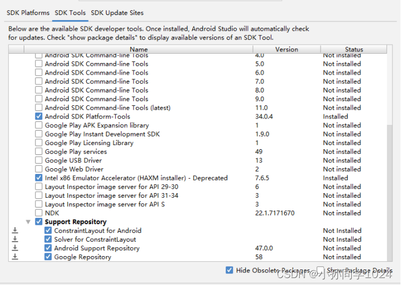Image resolution: width=401 pixels, height=285 pixels.
Task: Click download icon beside Google Repository
Action: (15, 257)
